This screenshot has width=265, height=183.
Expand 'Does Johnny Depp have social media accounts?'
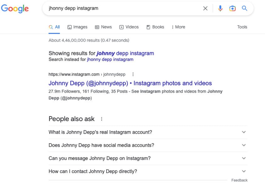point(148,145)
